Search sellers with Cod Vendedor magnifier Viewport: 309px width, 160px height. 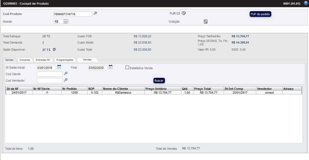pos(66,80)
